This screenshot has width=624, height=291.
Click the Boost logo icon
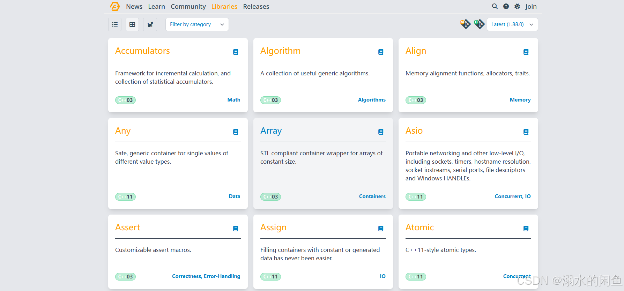[x=115, y=6]
